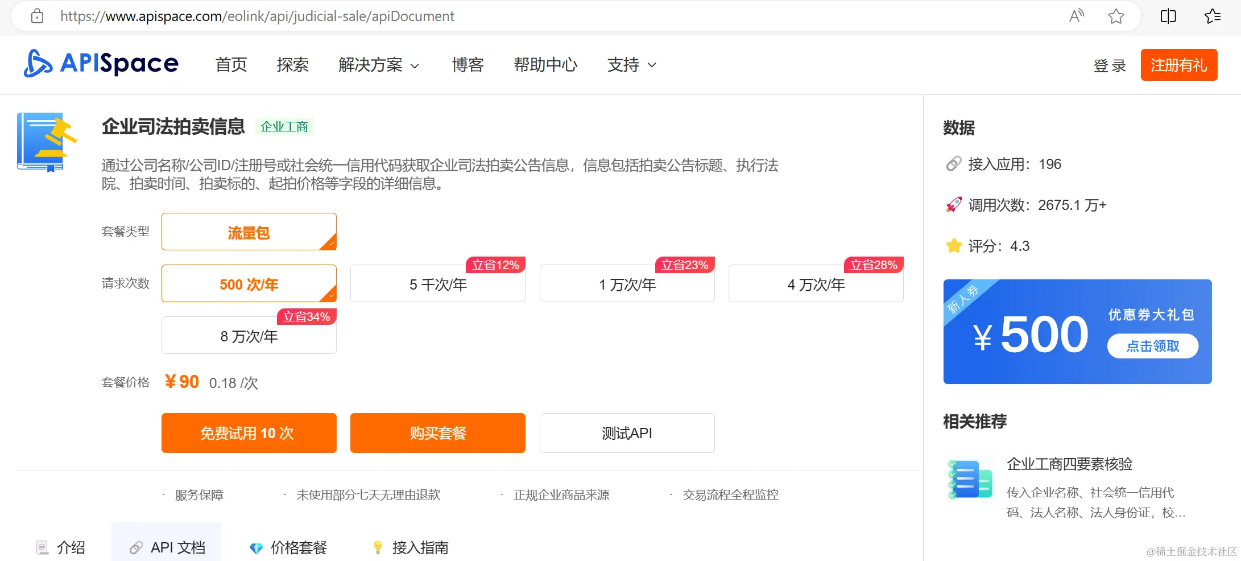Click the 调用次数 2675.1 万+ stat
Viewport: 1241px width, 561px height.
tap(1037, 205)
